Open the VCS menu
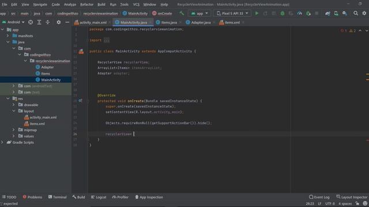Image resolution: width=369 pixels, height=207 pixels. [136, 5]
